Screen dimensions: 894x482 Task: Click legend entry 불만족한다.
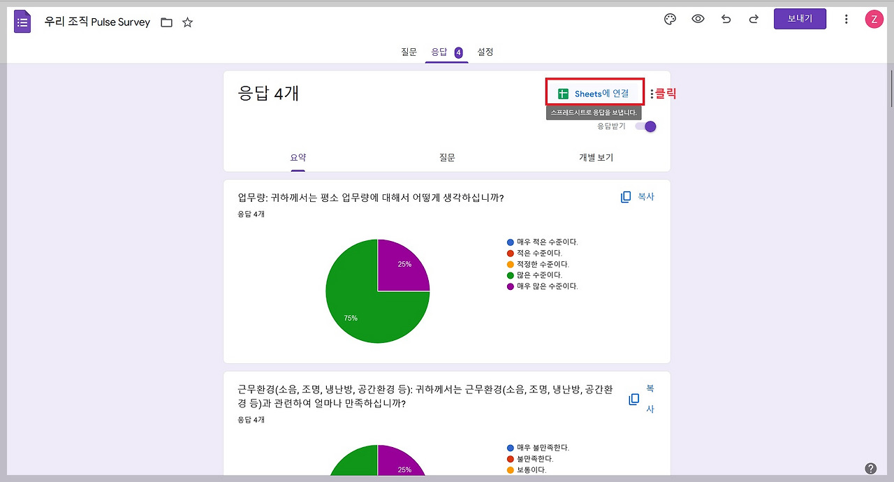[530, 459]
